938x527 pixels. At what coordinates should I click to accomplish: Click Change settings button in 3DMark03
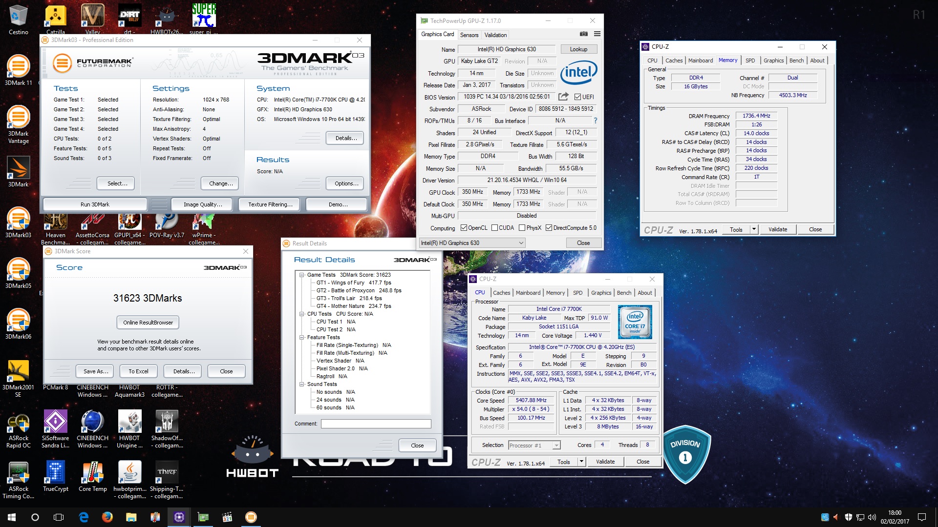220,183
